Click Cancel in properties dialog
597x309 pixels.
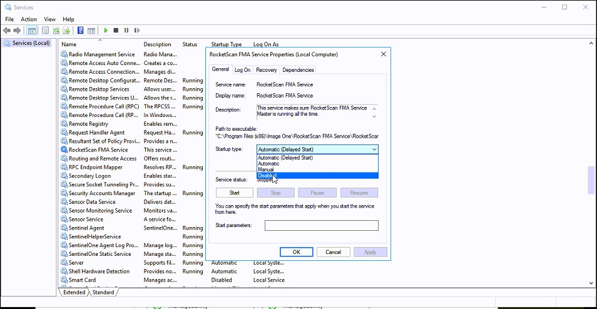coord(333,252)
